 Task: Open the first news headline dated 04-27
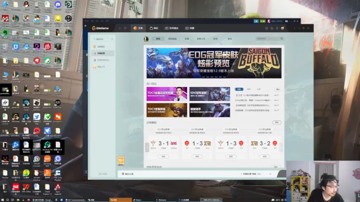coord(256,95)
